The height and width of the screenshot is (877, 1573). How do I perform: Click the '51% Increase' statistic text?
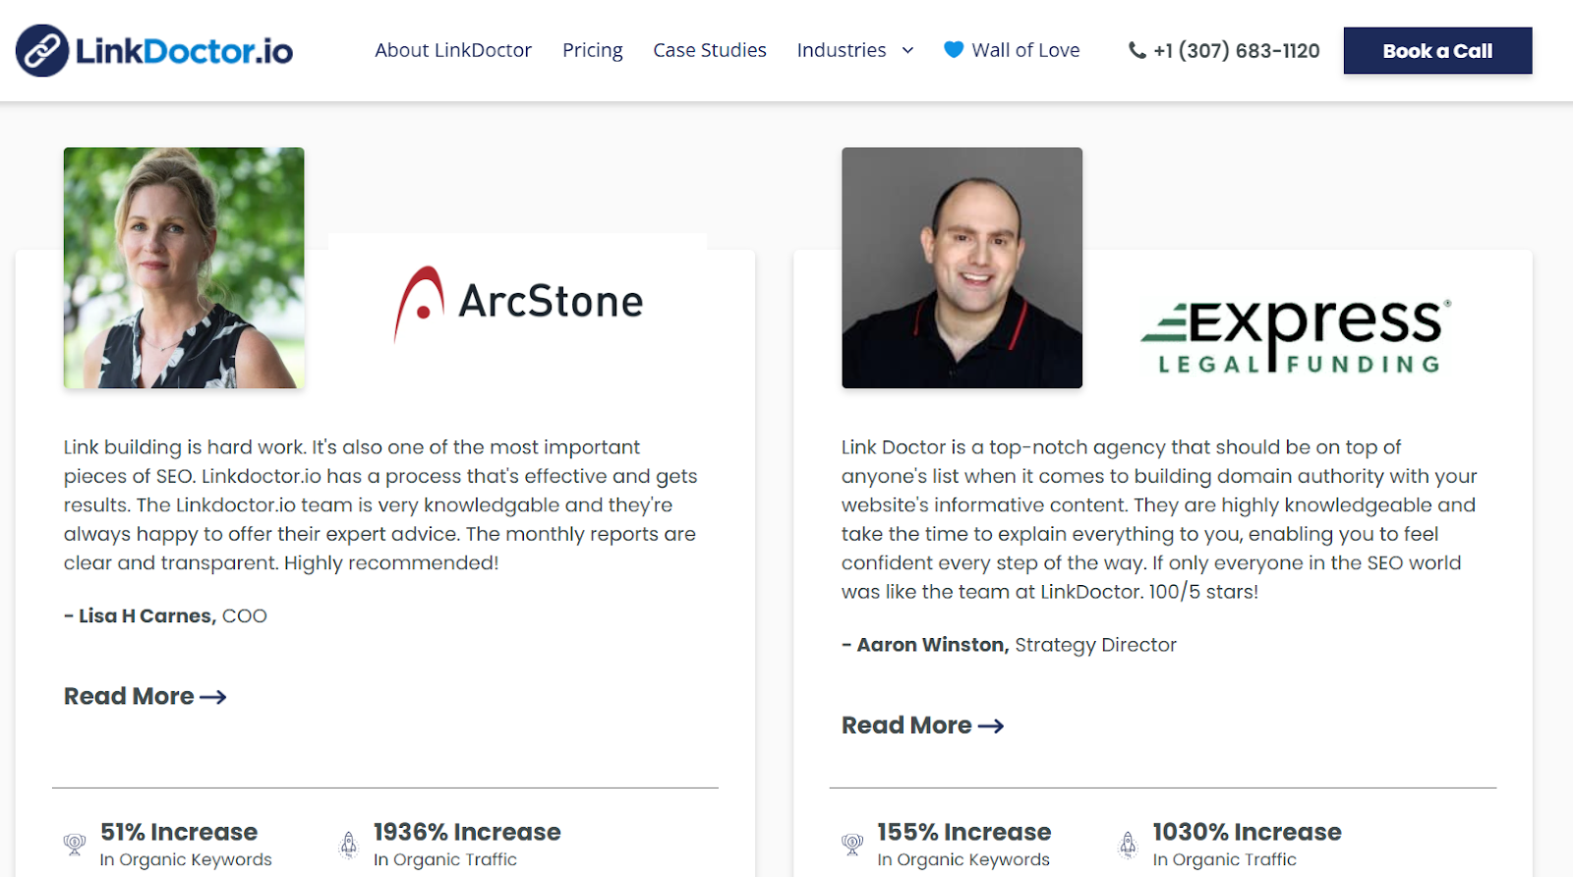pos(179,832)
